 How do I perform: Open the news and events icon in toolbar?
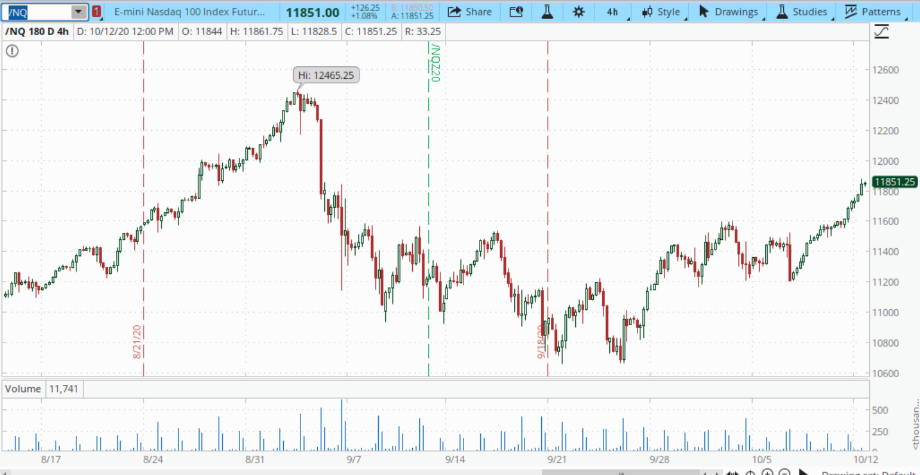click(516, 12)
